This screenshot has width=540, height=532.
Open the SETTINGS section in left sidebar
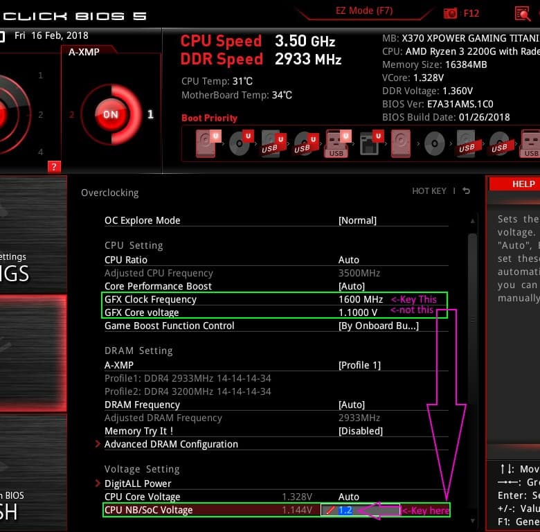(x=33, y=234)
